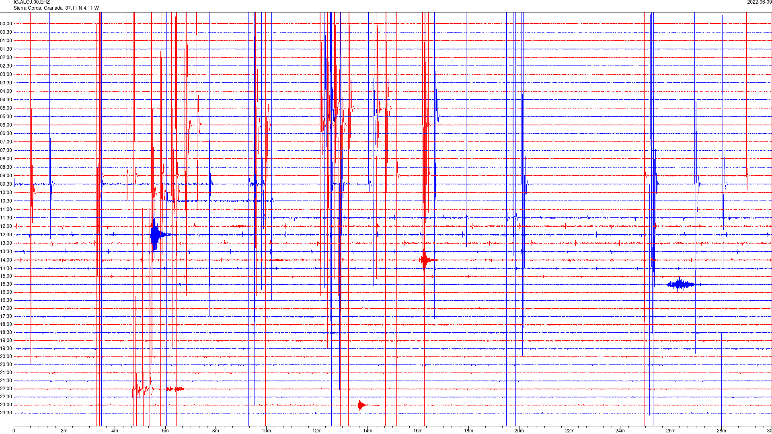Select the 23:00 trace label
Image resolution: width=772 pixels, height=434 pixels.
click(x=6, y=405)
